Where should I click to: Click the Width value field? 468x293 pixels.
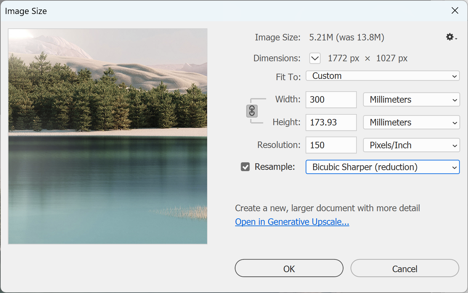click(x=331, y=100)
